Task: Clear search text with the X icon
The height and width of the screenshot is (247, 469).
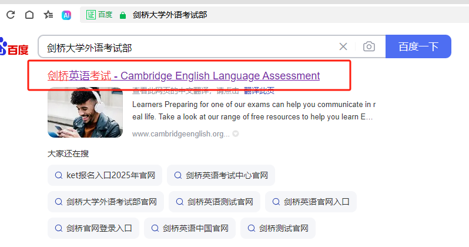Action: (x=343, y=46)
